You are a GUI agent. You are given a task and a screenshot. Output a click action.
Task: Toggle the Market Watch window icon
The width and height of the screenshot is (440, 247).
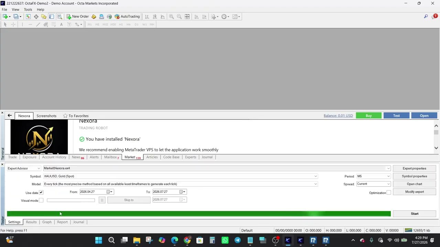coord(28,16)
